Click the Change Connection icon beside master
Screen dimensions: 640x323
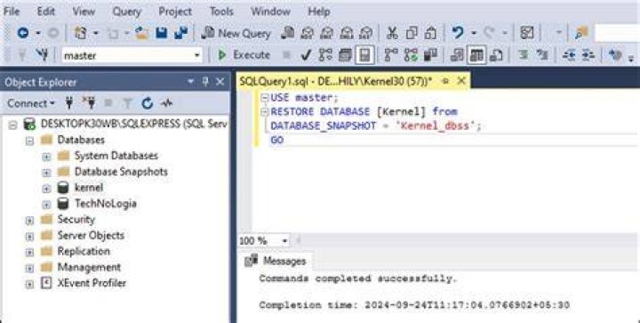pyautogui.click(x=42, y=54)
